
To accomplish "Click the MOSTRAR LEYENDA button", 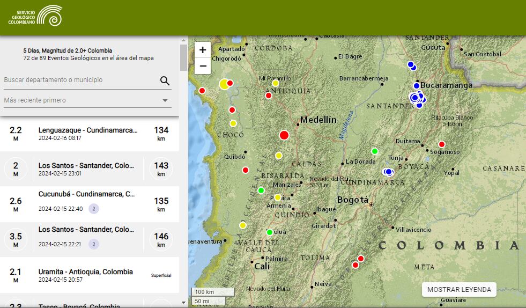I will point(459,289).
